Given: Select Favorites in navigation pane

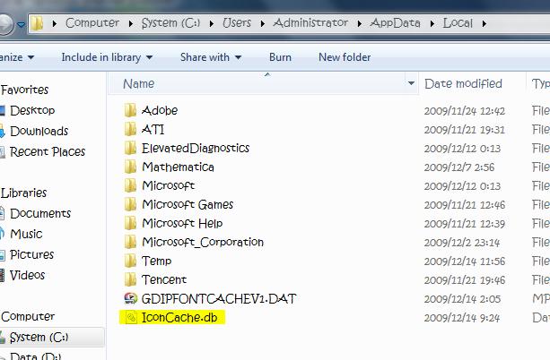Looking at the screenshot, I should [24, 90].
